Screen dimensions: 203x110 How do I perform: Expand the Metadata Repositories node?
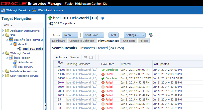pyautogui.click(x=3, y=71)
